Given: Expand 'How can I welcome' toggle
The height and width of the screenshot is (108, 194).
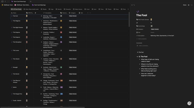Looking at the screenshot, I should pos(140,74).
